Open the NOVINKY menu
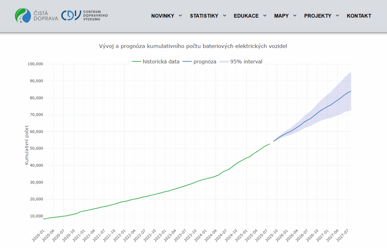 click(163, 16)
